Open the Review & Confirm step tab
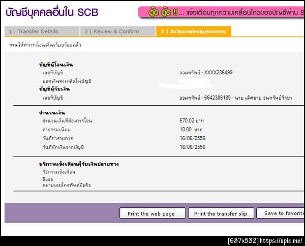This screenshot has height=246, width=305. point(118,32)
